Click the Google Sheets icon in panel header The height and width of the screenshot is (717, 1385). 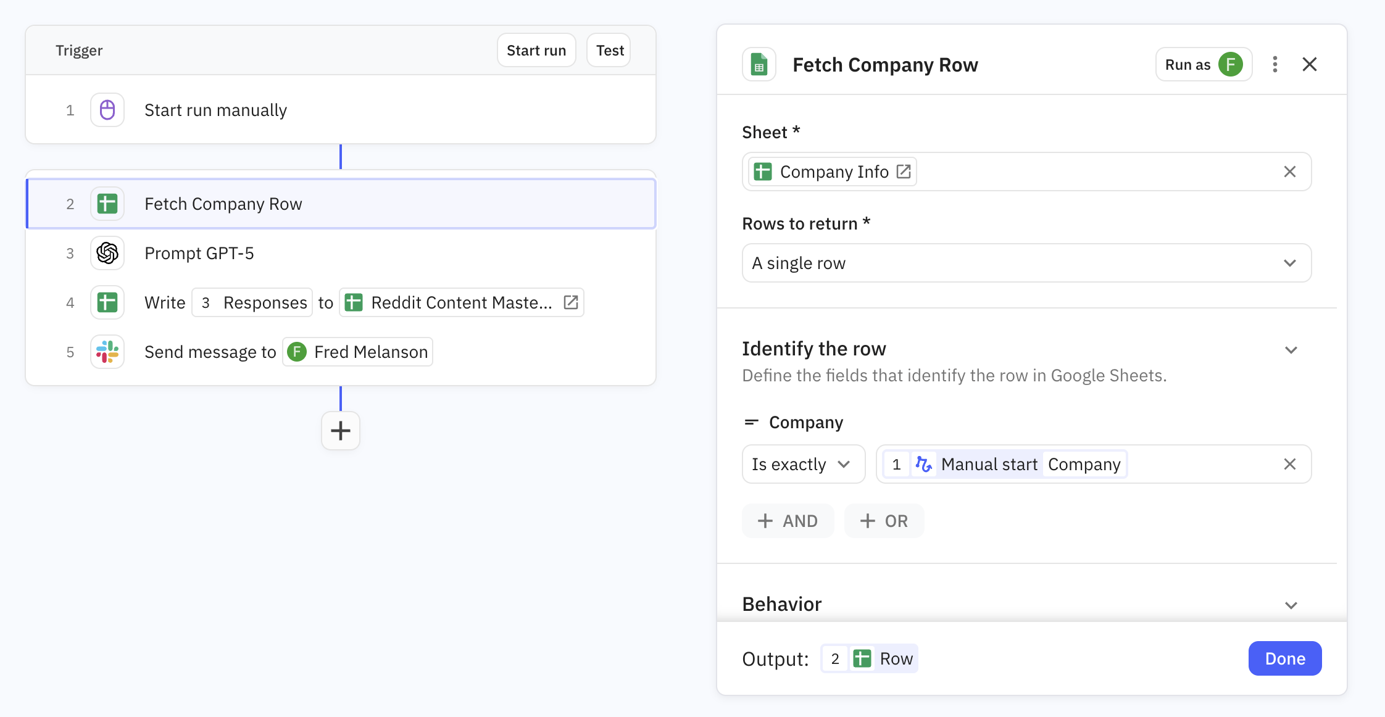[x=759, y=64]
